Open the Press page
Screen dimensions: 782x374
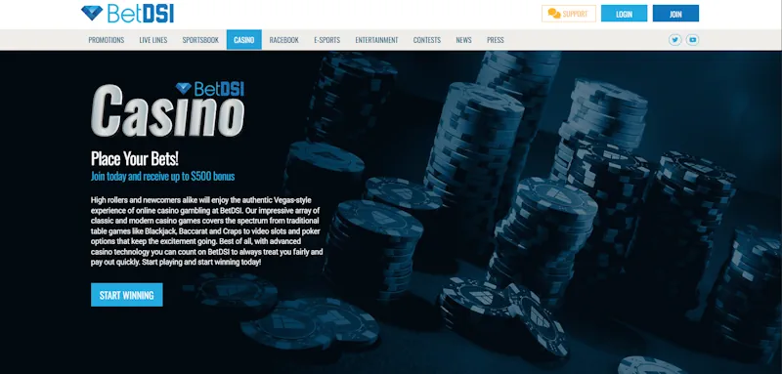point(496,40)
